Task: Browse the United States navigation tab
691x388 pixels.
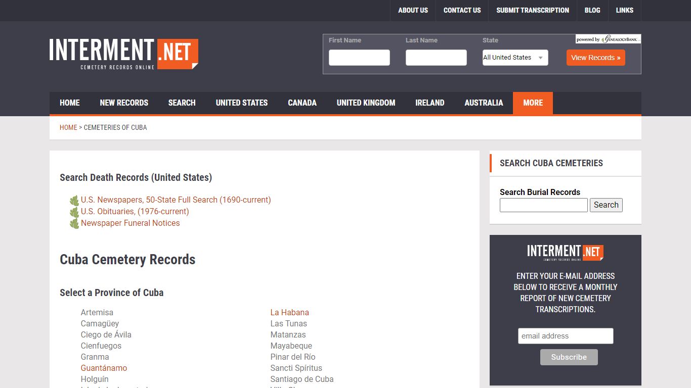Action: pyautogui.click(x=242, y=103)
